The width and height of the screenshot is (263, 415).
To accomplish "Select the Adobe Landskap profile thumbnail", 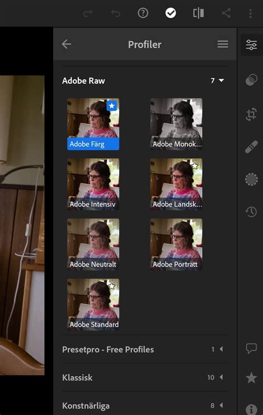I will click(x=176, y=184).
